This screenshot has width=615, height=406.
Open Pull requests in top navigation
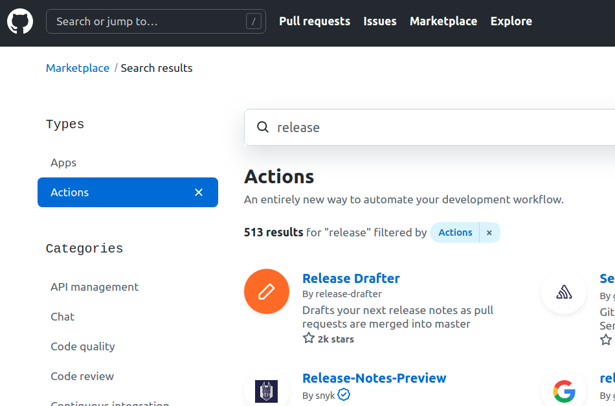(315, 21)
